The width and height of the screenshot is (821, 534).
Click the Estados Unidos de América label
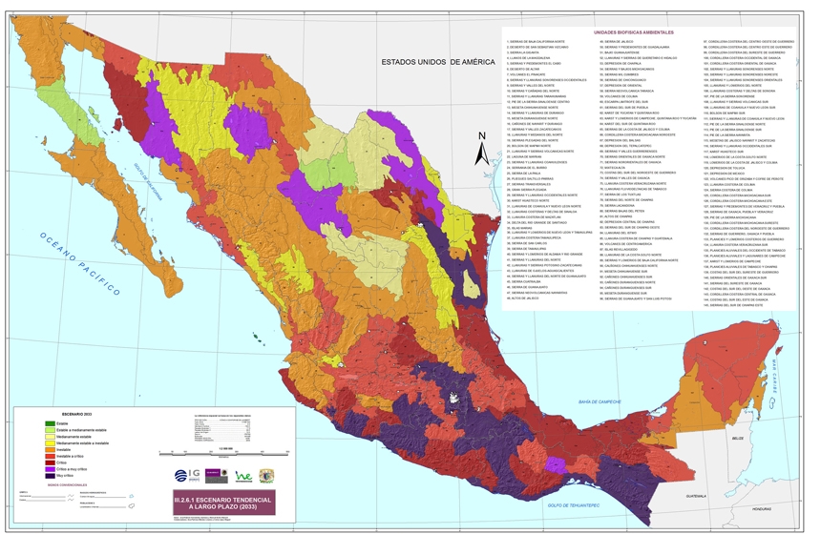click(436, 62)
